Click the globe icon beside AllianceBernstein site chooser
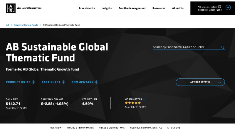 pos(219,6)
